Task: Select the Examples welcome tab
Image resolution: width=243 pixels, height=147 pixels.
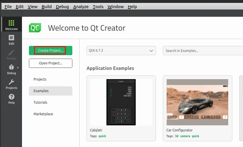Action: (x=51, y=91)
